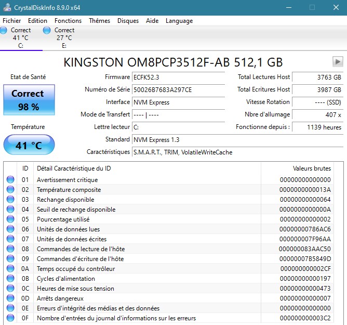
Task: Click the Etat de Santé label
Action: click(x=28, y=77)
